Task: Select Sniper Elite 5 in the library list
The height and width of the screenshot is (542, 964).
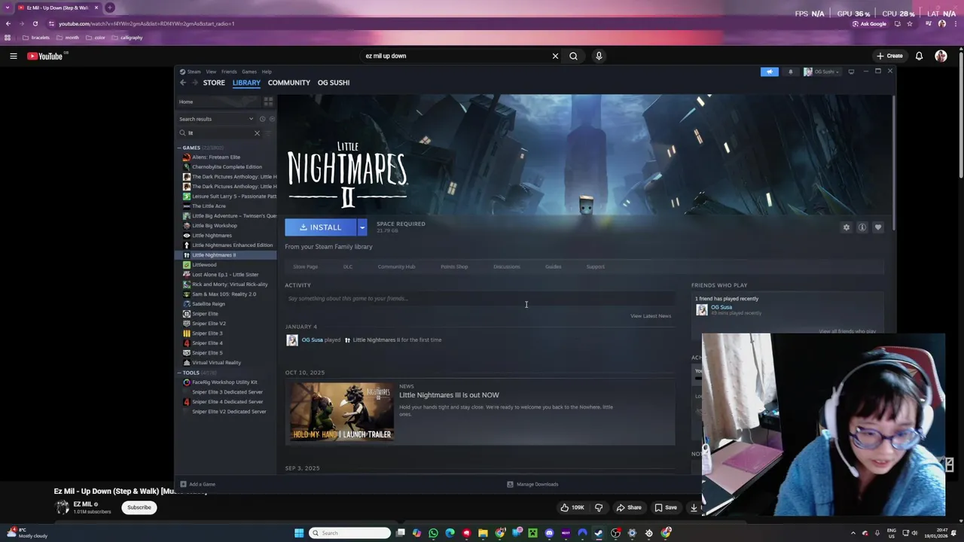Action: pyautogui.click(x=207, y=353)
